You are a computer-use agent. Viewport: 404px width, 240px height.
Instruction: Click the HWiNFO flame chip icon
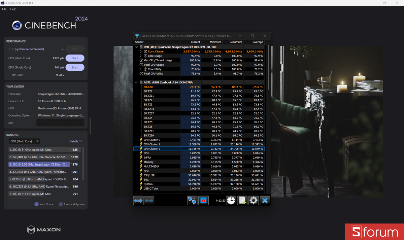click(x=203, y=200)
